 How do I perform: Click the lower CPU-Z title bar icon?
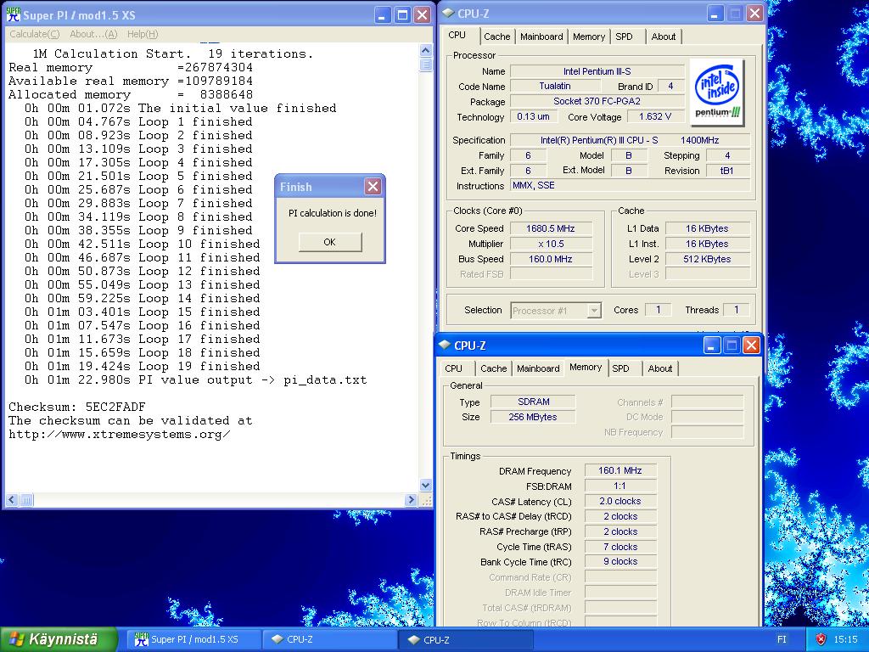click(445, 346)
